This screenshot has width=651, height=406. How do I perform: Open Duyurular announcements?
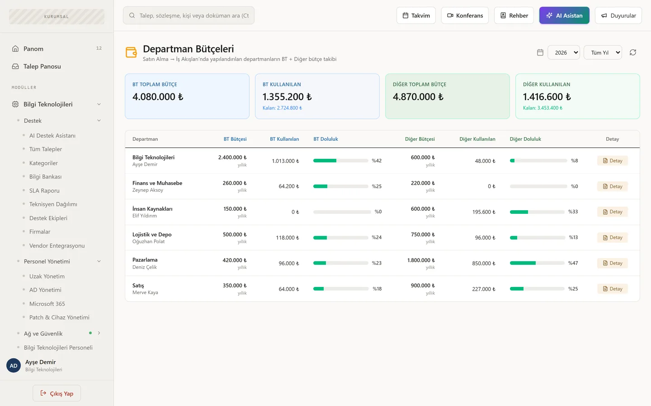(618, 15)
